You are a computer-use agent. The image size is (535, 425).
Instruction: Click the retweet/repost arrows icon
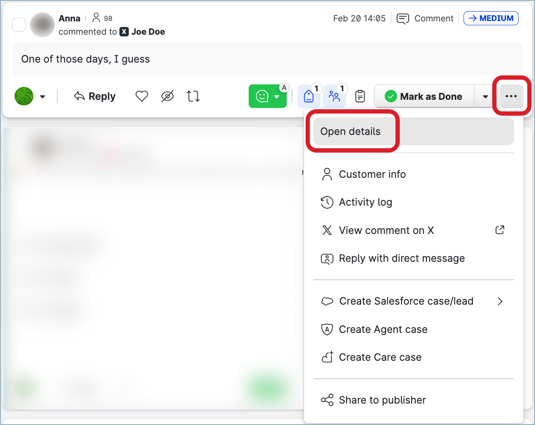193,96
